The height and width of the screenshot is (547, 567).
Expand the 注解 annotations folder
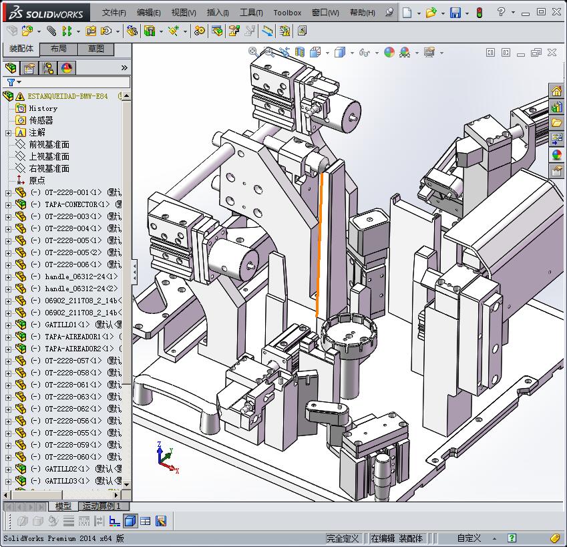[8, 133]
